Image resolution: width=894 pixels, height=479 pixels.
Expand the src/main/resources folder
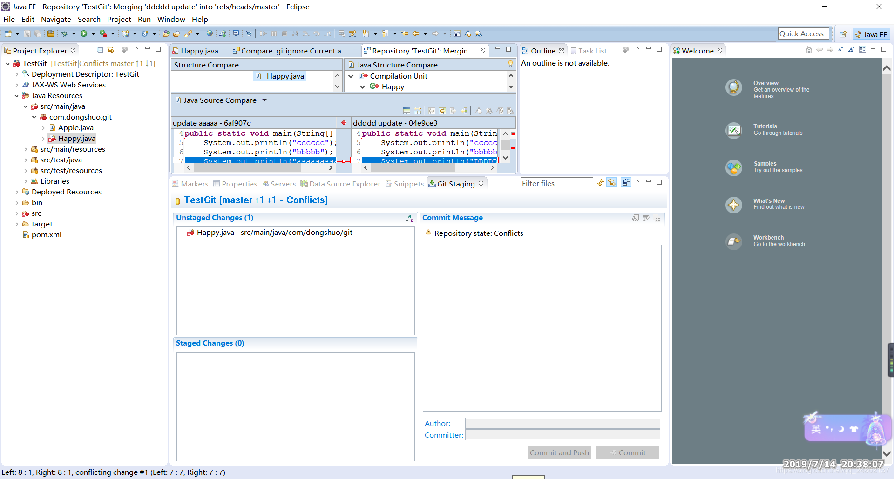click(26, 149)
